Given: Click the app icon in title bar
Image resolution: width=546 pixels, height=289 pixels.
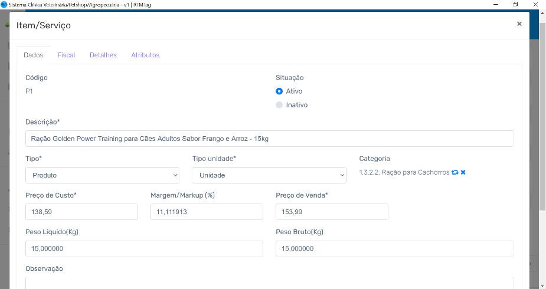Looking at the screenshot, I should coord(4,5).
